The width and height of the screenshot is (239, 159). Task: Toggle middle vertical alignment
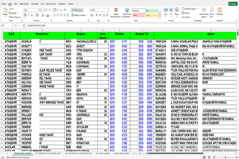coord(58,10)
